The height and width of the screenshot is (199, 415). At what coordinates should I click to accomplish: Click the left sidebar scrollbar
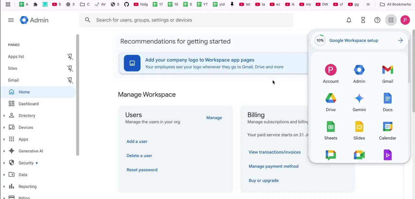pyautogui.click(x=77, y=95)
